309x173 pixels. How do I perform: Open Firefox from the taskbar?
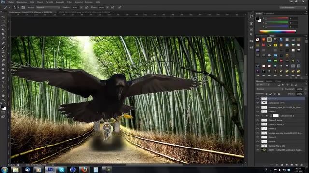coord(84,170)
